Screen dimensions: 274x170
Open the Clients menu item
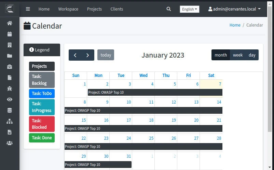click(x=117, y=9)
